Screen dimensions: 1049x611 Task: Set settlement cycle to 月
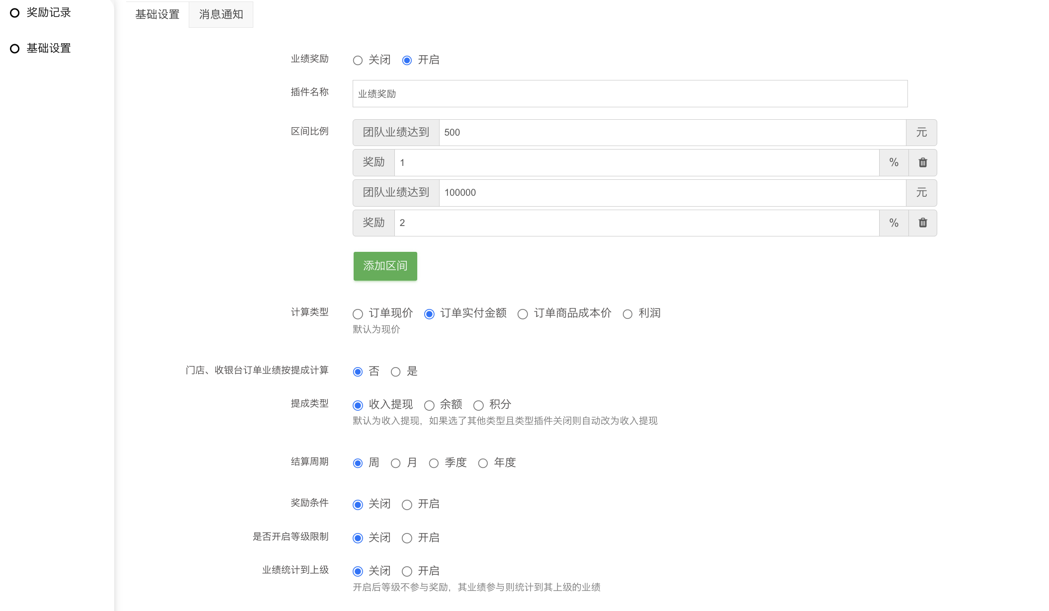pos(395,463)
